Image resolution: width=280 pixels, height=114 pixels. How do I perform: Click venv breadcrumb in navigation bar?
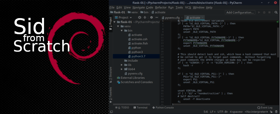point(133,12)
